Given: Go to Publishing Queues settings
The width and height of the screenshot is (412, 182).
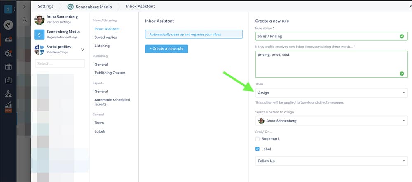Looking at the screenshot, I should (x=110, y=73).
